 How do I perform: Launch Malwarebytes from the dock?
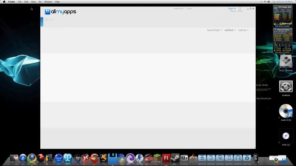86,158
